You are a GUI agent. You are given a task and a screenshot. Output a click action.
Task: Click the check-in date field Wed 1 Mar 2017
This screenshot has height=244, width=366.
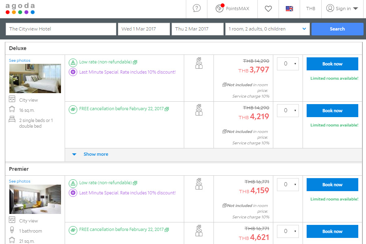(x=144, y=29)
